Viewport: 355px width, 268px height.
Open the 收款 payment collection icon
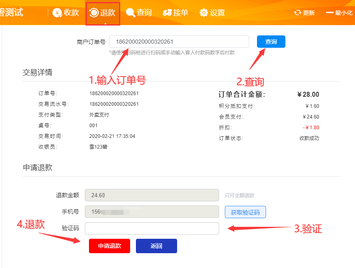[x=58, y=13]
